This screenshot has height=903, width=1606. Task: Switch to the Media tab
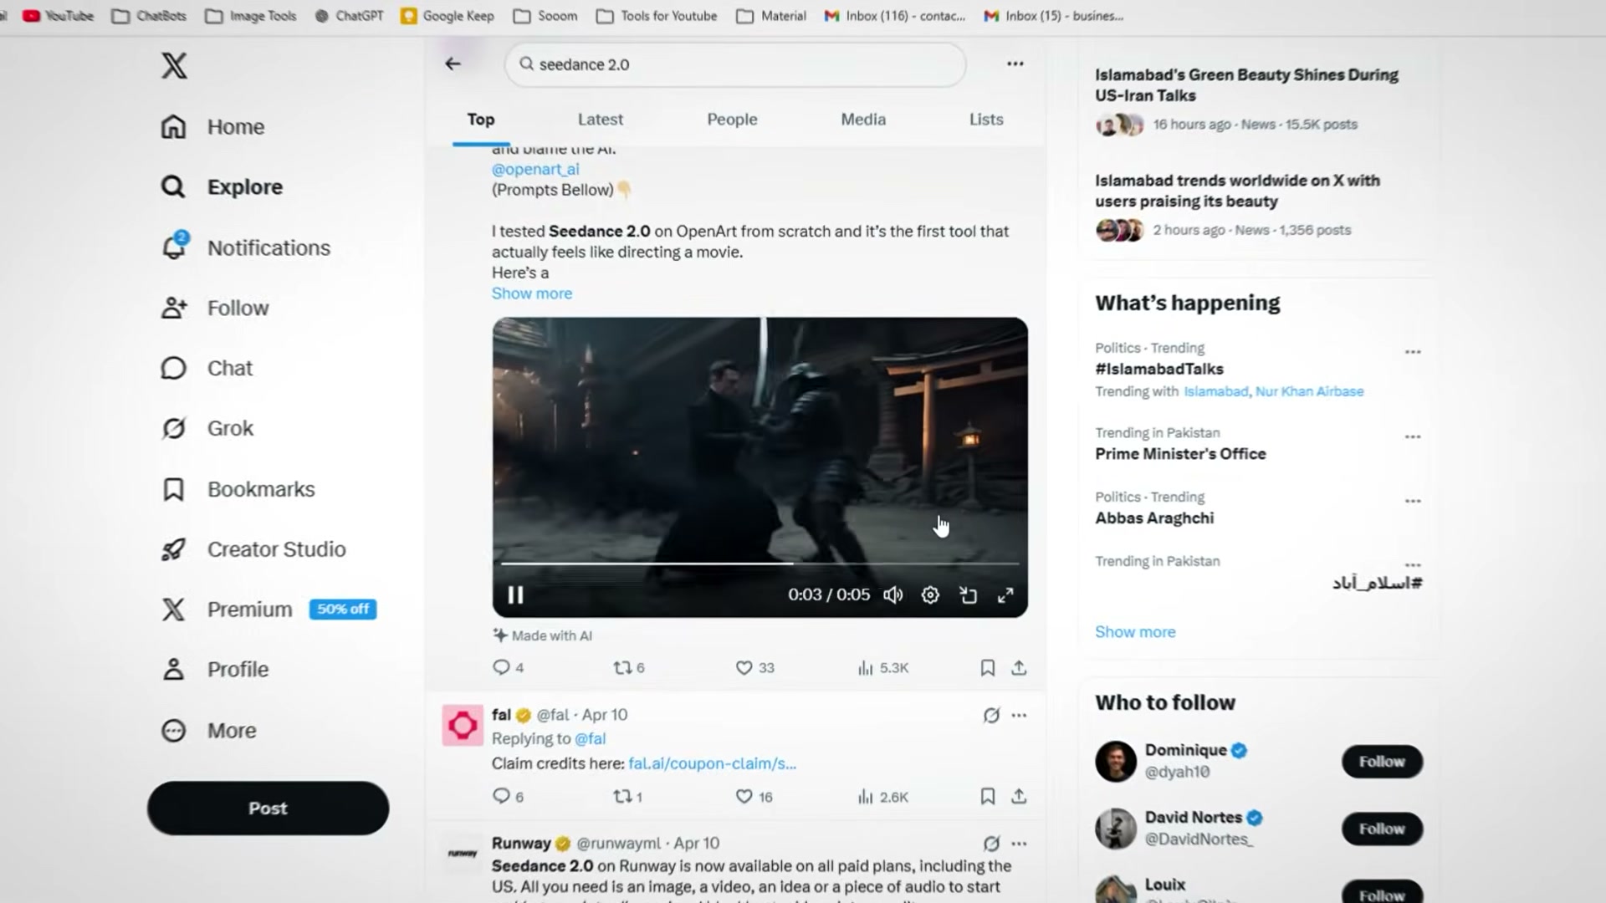863,120
